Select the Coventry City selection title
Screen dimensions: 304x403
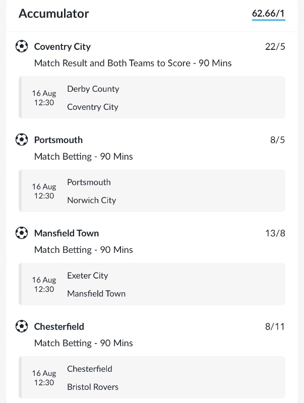tap(62, 47)
